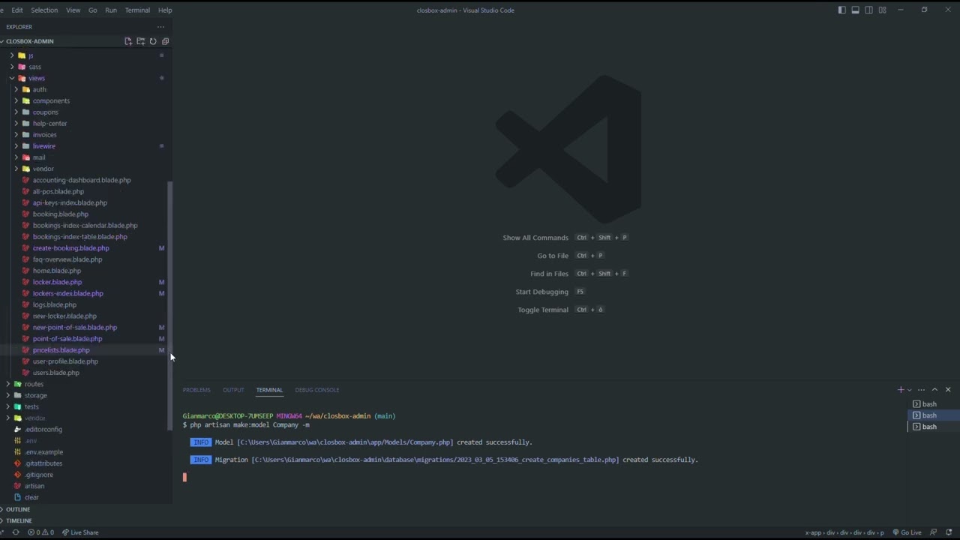Toggle the bottom panel visibility
Viewport: 960px width, 540px height.
856,10
